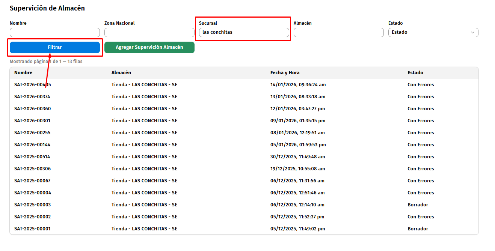Viewport: 495px width, 251px height.
Task: Open the SAT-2025-00001 record
Action: 32,229
